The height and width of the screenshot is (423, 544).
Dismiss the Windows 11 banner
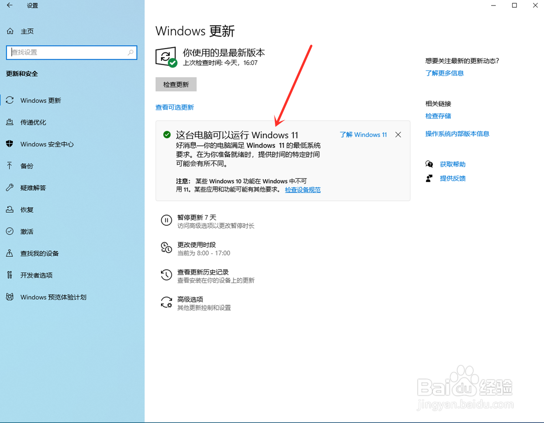tap(398, 134)
